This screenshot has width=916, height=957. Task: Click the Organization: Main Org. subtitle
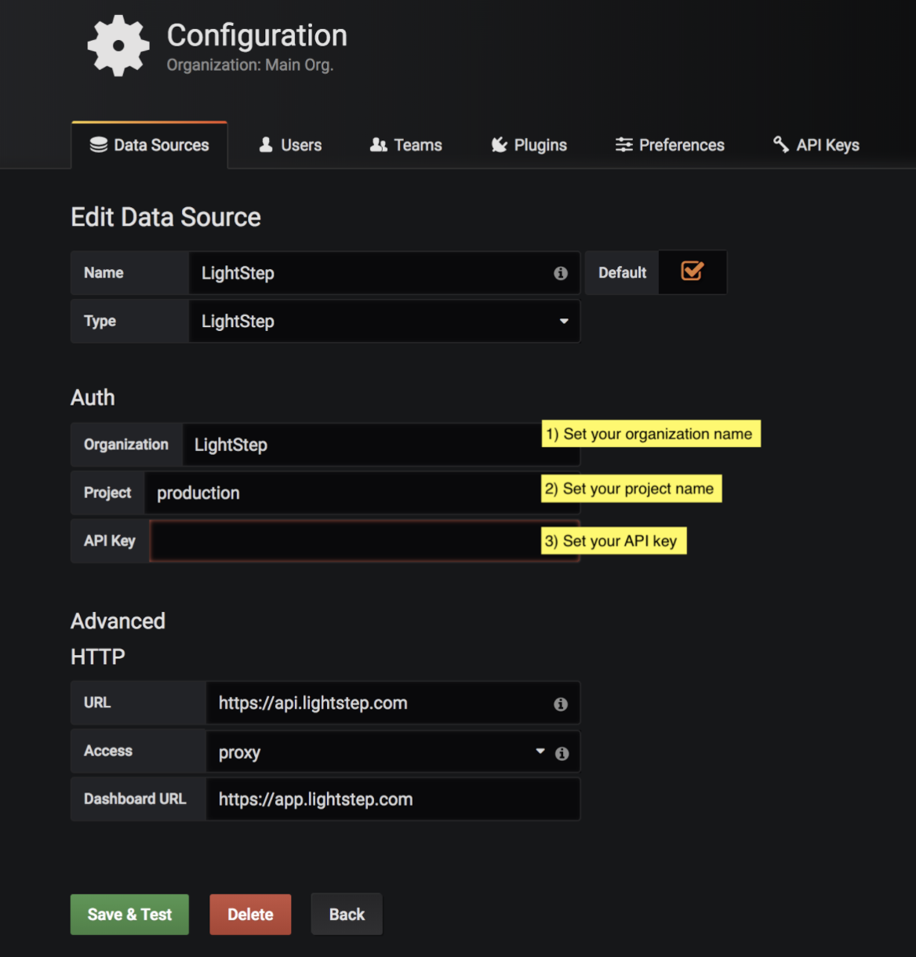click(250, 65)
